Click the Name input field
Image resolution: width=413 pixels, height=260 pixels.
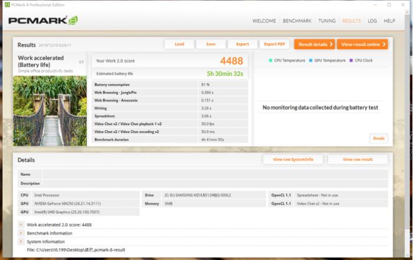[215, 174]
